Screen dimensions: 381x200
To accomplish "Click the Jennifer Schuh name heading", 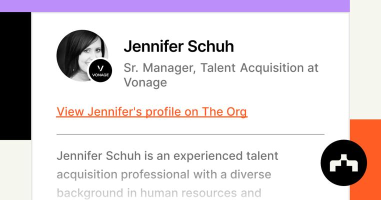I will [x=178, y=46].
